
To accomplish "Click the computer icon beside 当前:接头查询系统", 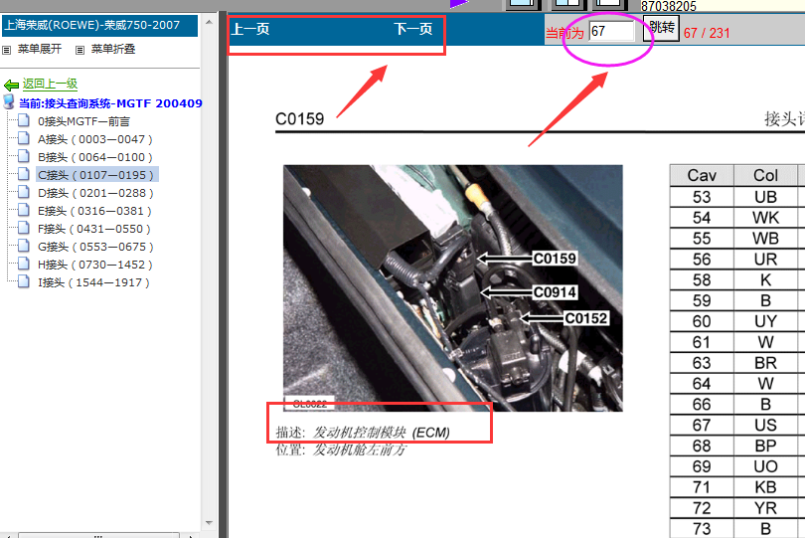I will (x=9, y=101).
